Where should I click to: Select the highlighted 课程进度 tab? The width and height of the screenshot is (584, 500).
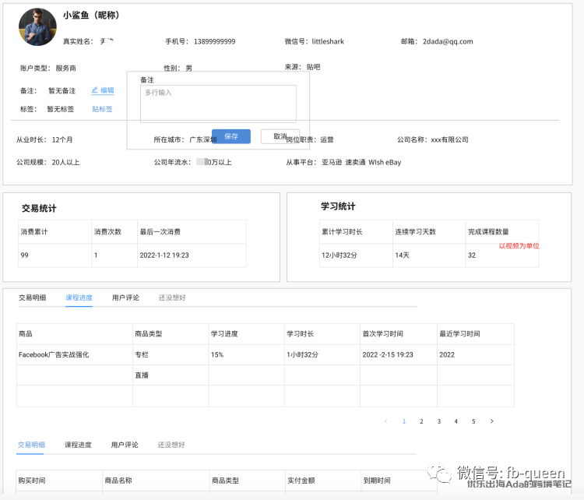tap(79, 298)
